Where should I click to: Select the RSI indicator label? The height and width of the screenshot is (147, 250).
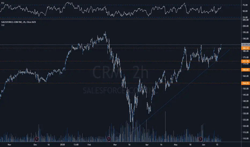3,3
